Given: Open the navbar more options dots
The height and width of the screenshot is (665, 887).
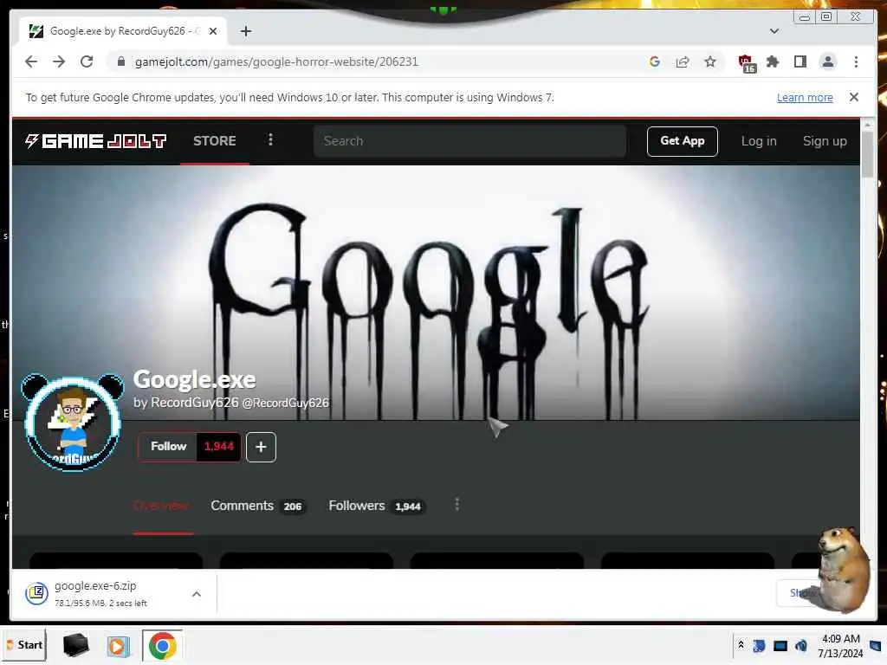Looking at the screenshot, I should [270, 139].
